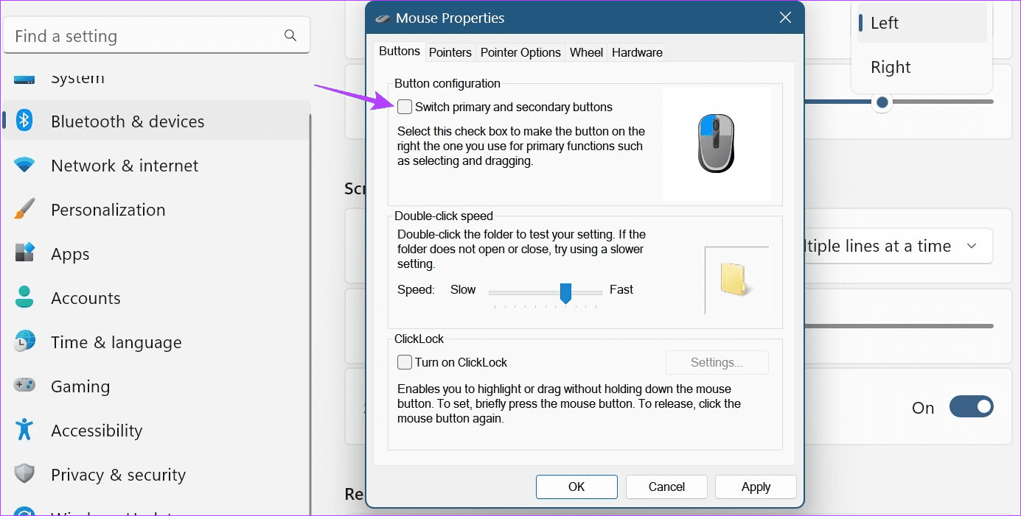
Task: Click the Slow label of speed slider
Action: 463,289
